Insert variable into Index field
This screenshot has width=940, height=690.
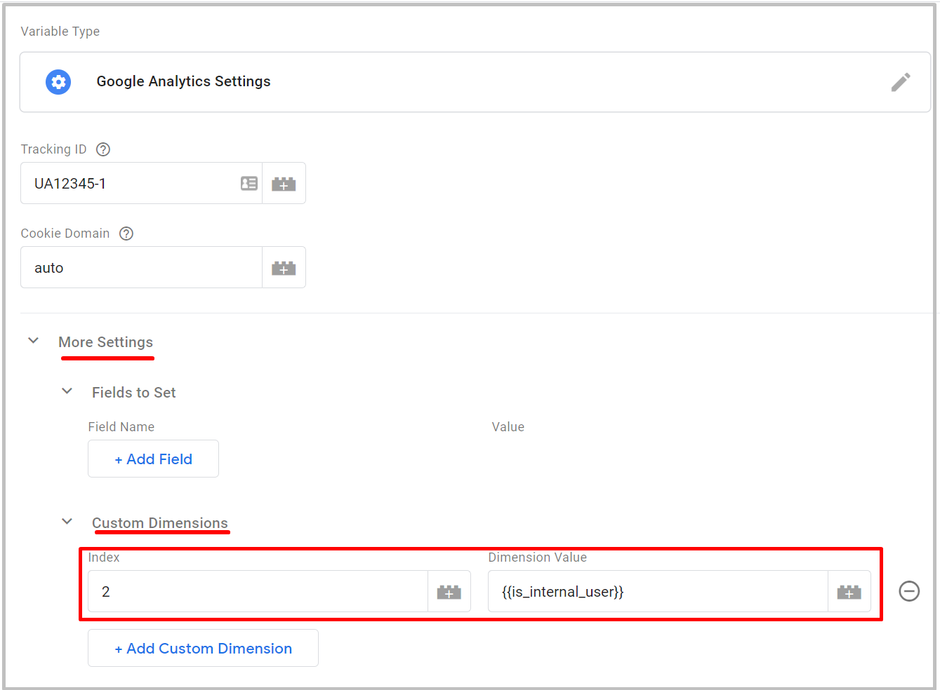(449, 592)
